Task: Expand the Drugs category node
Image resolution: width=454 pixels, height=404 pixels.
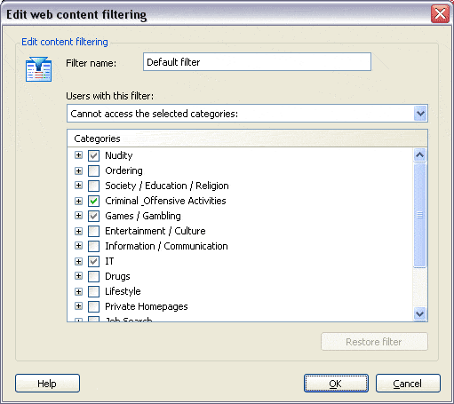Action: click(x=78, y=276)
